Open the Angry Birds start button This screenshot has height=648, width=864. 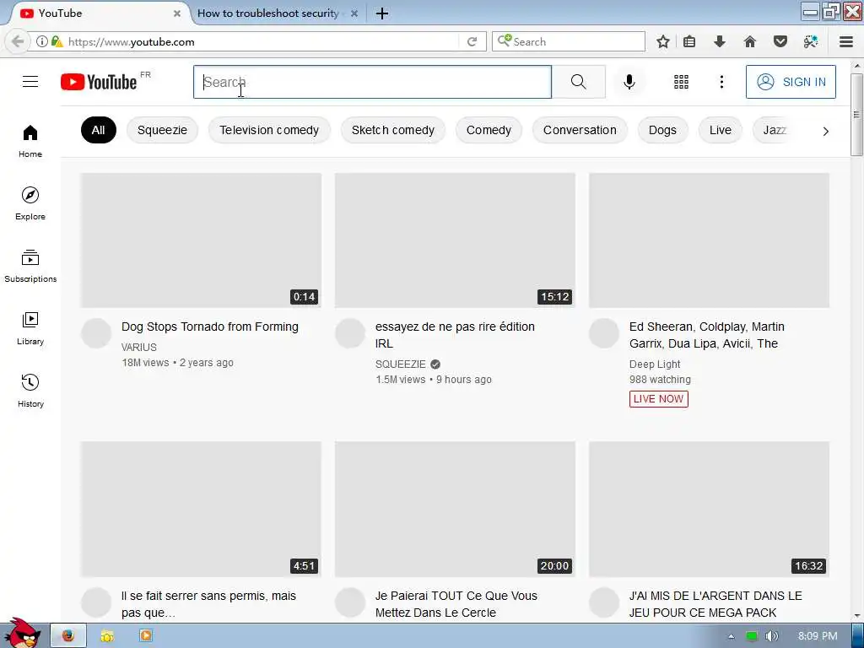(x=22, y=633)
